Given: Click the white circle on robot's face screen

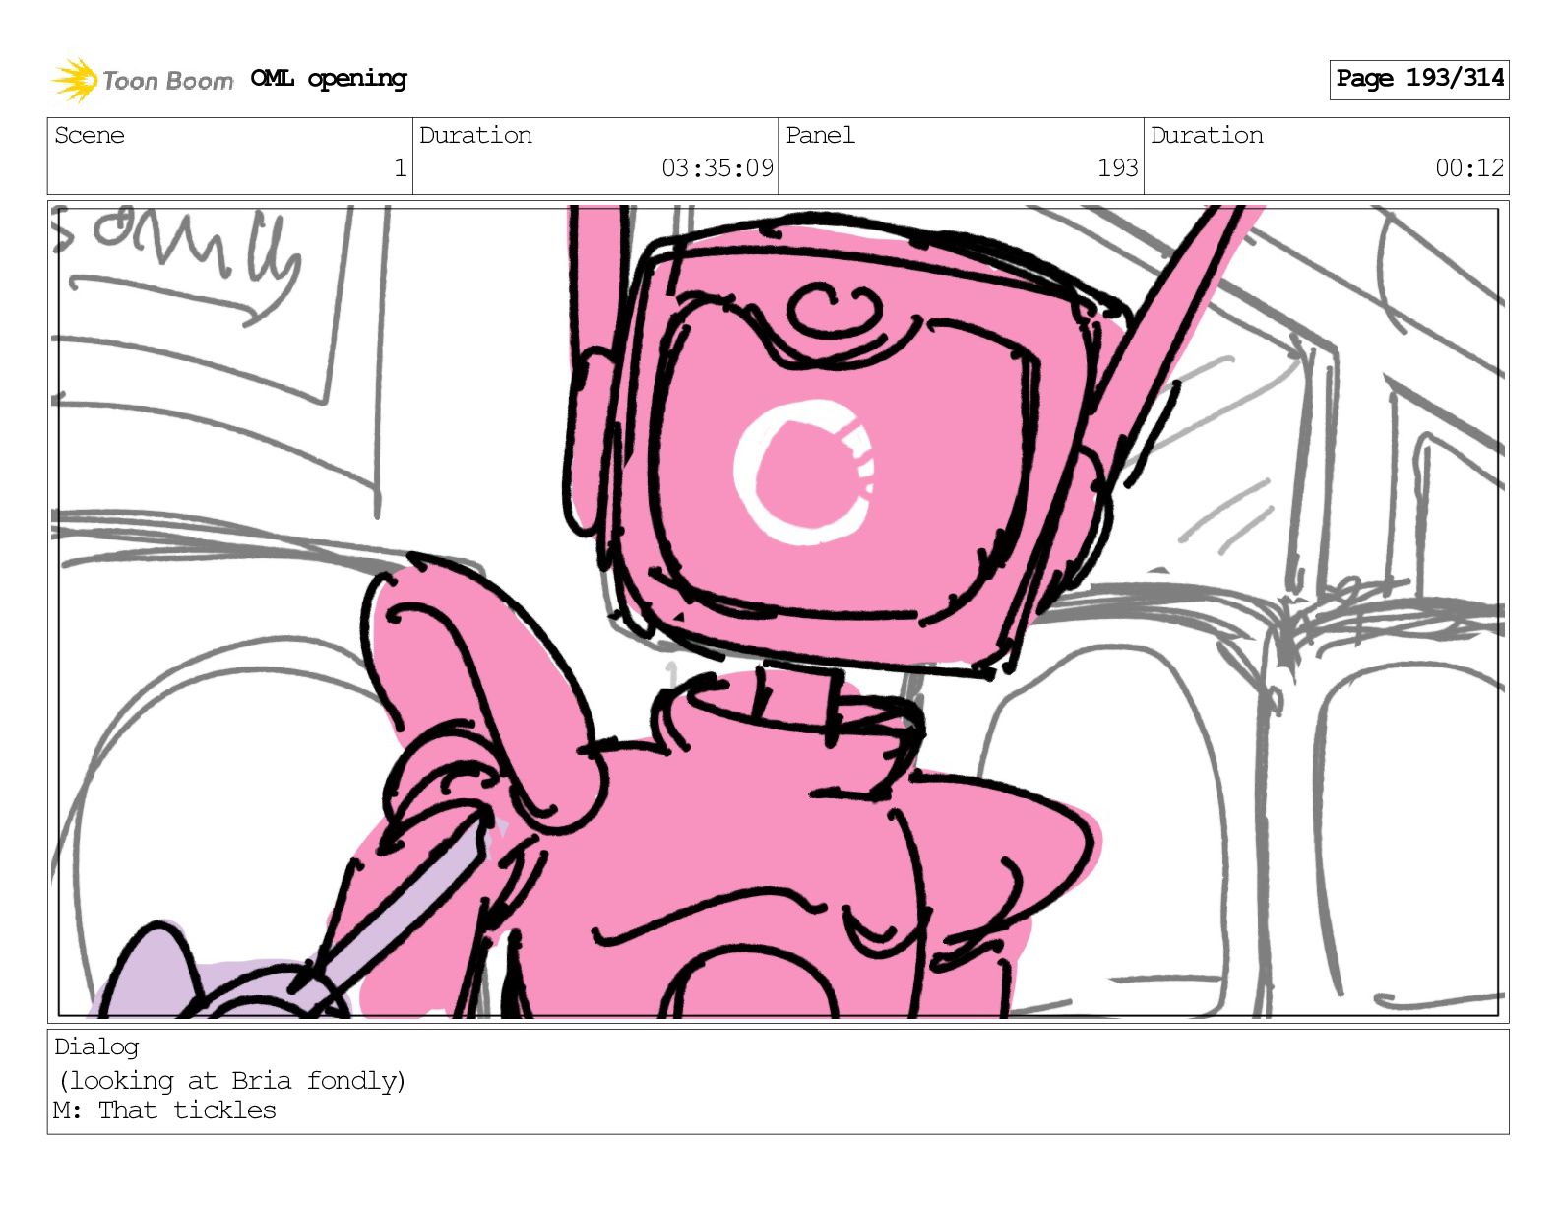Looking at the screenshot, I should [804, 472].
